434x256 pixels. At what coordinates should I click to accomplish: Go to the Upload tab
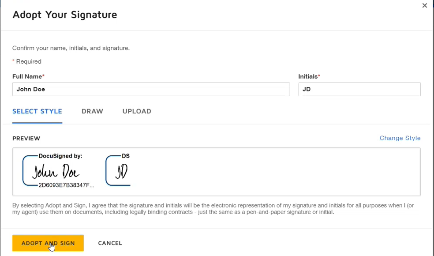(x=137, y=112)
